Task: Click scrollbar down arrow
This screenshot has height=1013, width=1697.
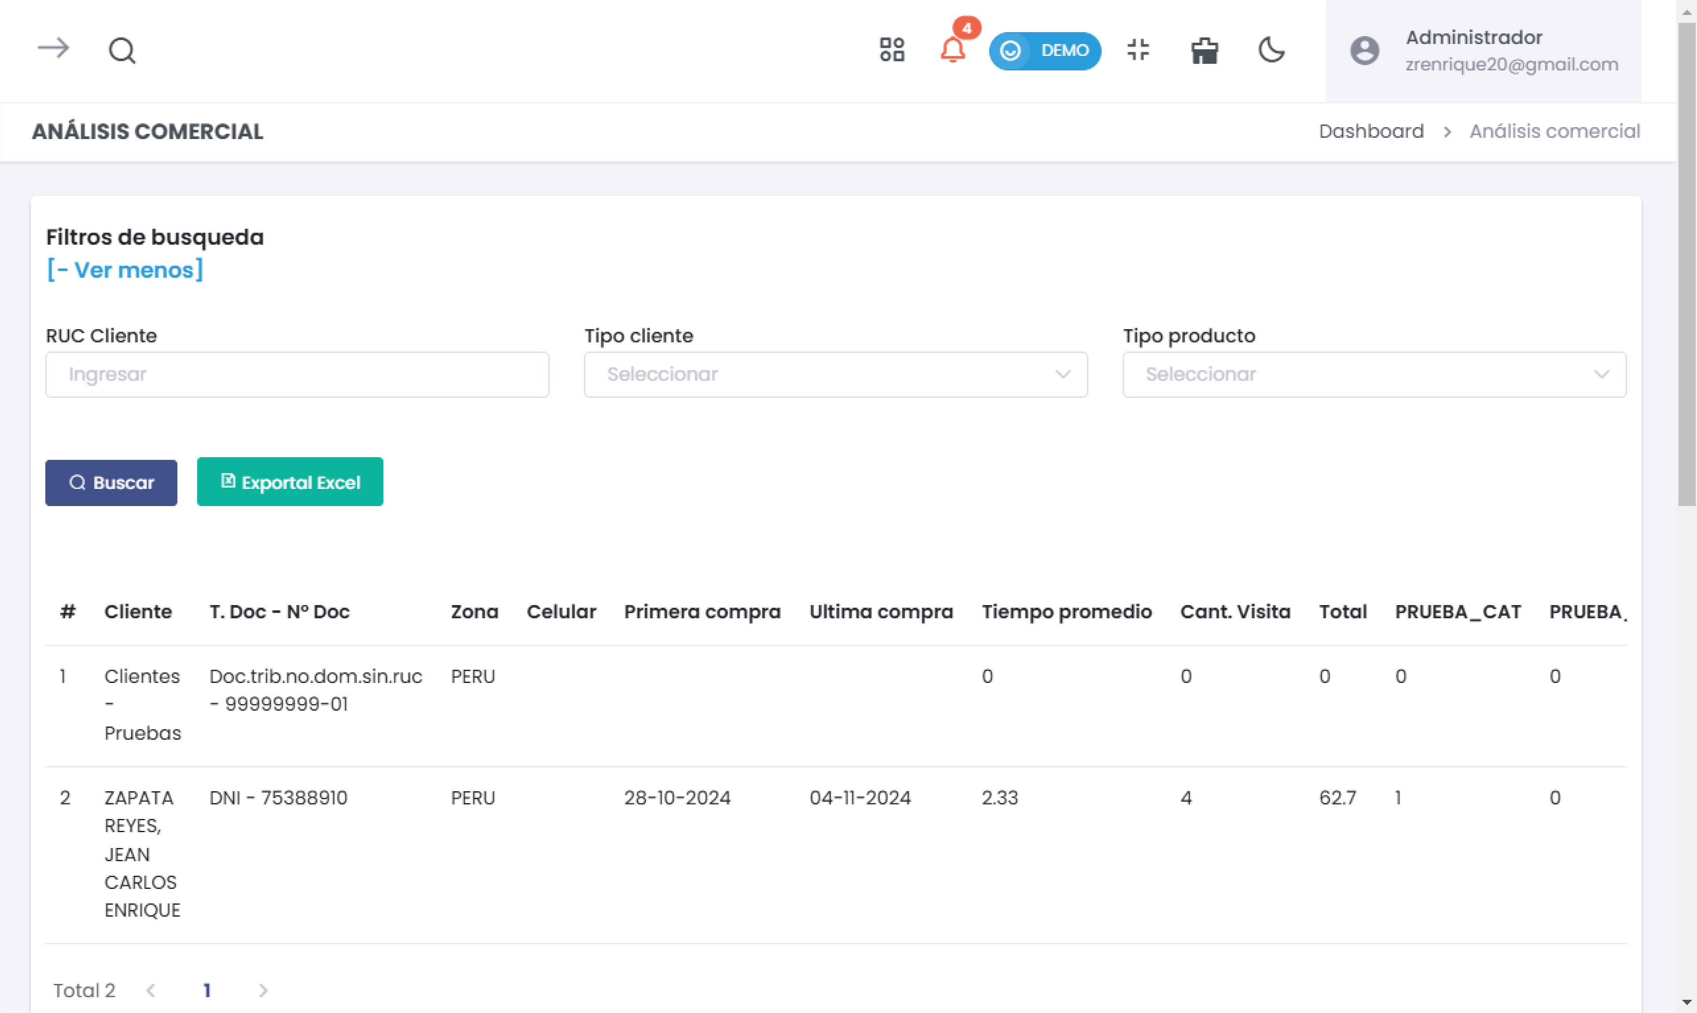Action: coord(1687,1002)
